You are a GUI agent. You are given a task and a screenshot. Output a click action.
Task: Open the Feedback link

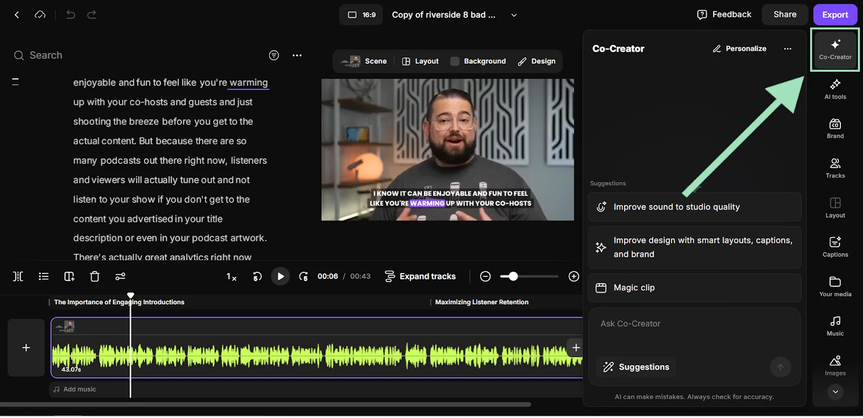click(x=724, y=15)
